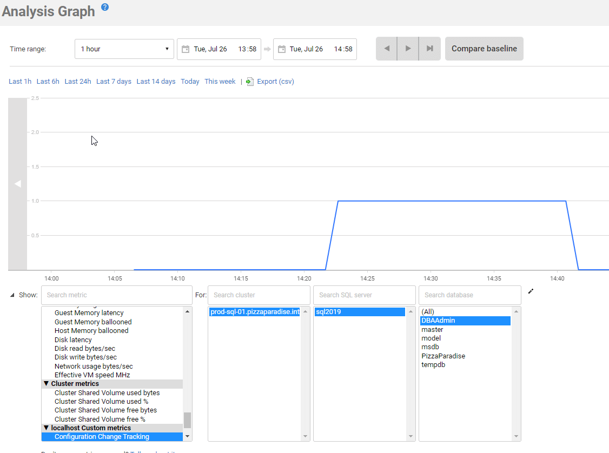Go to next time range
609x453 pixels.
(x=408, y=49)
